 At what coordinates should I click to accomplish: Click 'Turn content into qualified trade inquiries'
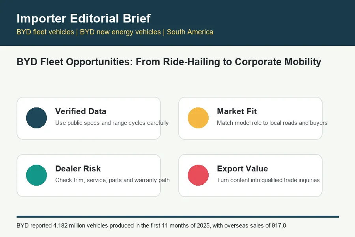[x=268, y=180]
